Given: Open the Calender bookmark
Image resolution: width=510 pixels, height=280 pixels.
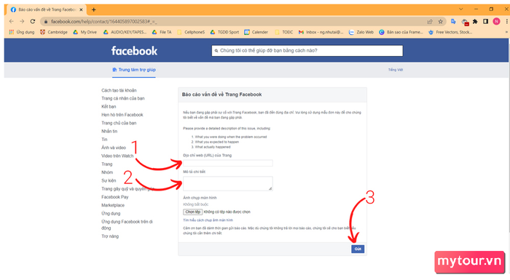Looking at the screenshot, I should click(256, 32).
